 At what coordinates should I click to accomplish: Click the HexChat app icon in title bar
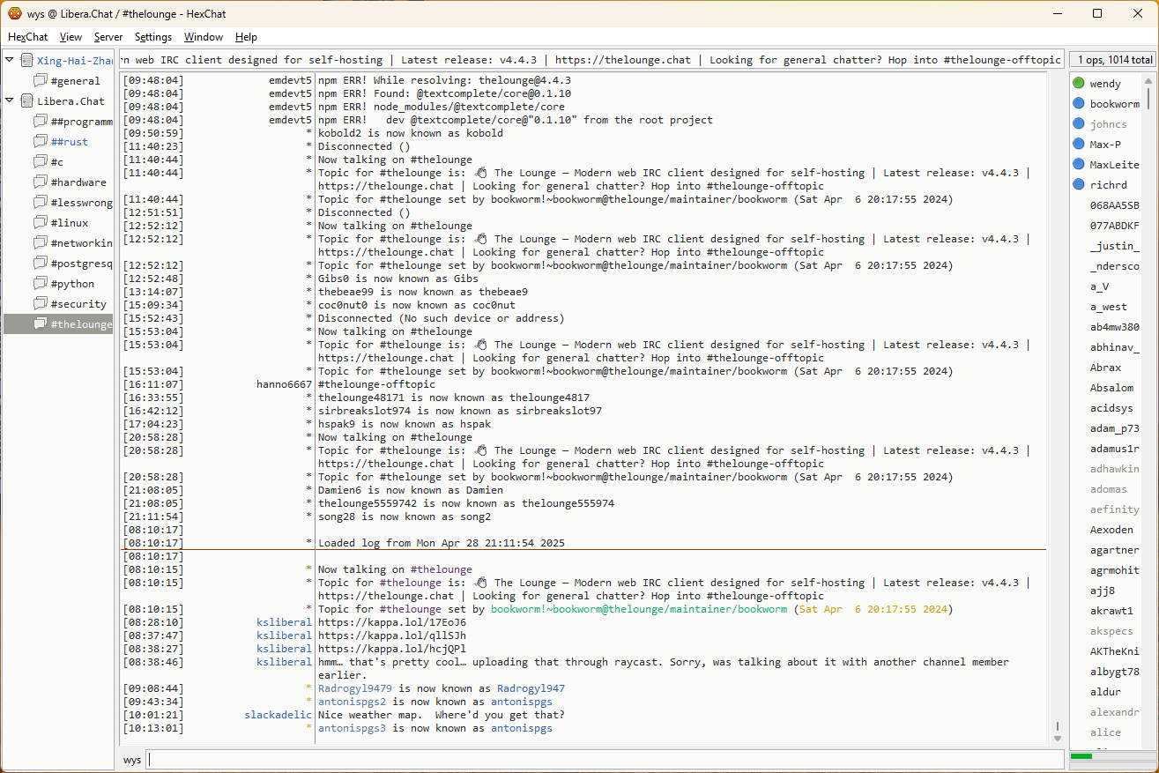[x=14, y=13]
